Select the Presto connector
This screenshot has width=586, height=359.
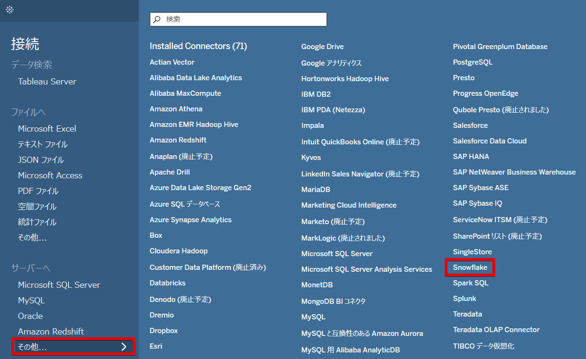(x=464, y=78)
